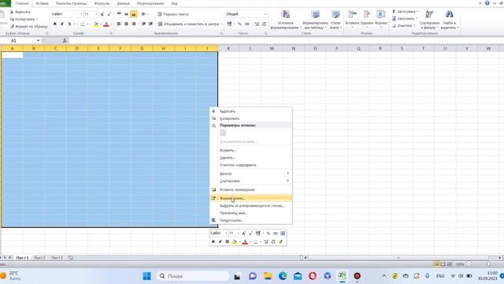Viewport: 504px width, 284px height.
Task: Open the Формулы ribbon tab
Action: pos(102,3)
